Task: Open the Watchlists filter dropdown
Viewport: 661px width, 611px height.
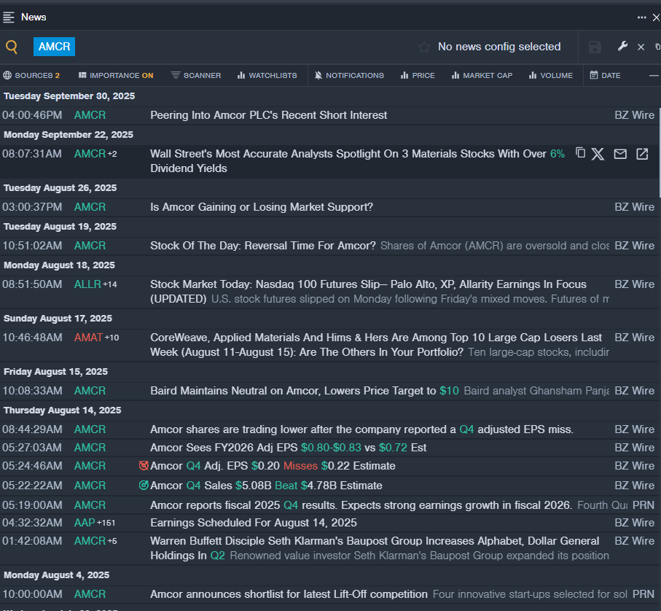Action: pyautogui.click(x=267, y=75)
